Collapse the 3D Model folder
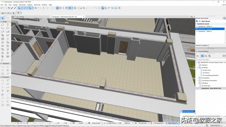 pyautogui.click(x=198, y=68)
